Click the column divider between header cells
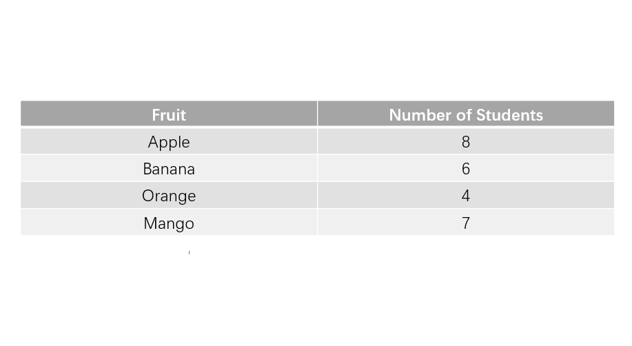This screenshot has height=346, width=632. tap(318, 114)
